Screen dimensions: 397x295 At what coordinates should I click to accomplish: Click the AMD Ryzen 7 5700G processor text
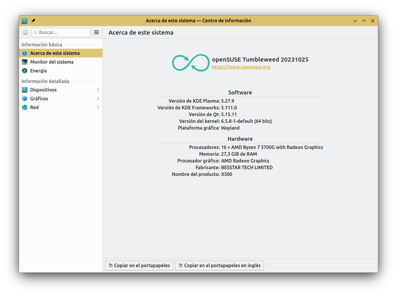click(272, 147)
